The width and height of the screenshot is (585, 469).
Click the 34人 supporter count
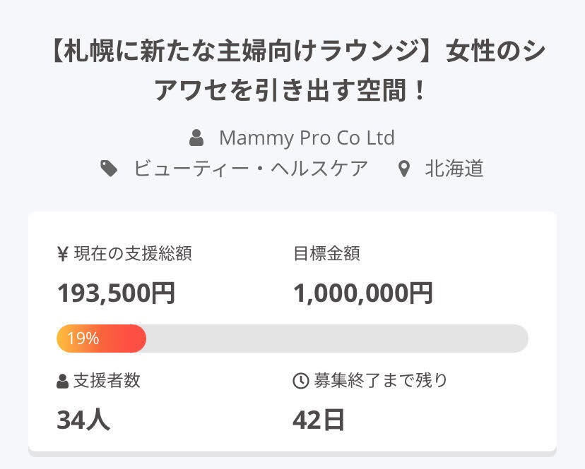point(83,420)
